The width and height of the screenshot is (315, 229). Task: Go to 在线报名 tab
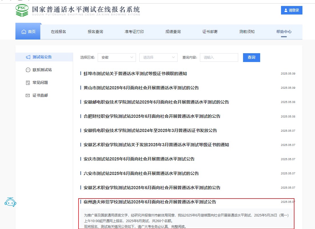59,32
